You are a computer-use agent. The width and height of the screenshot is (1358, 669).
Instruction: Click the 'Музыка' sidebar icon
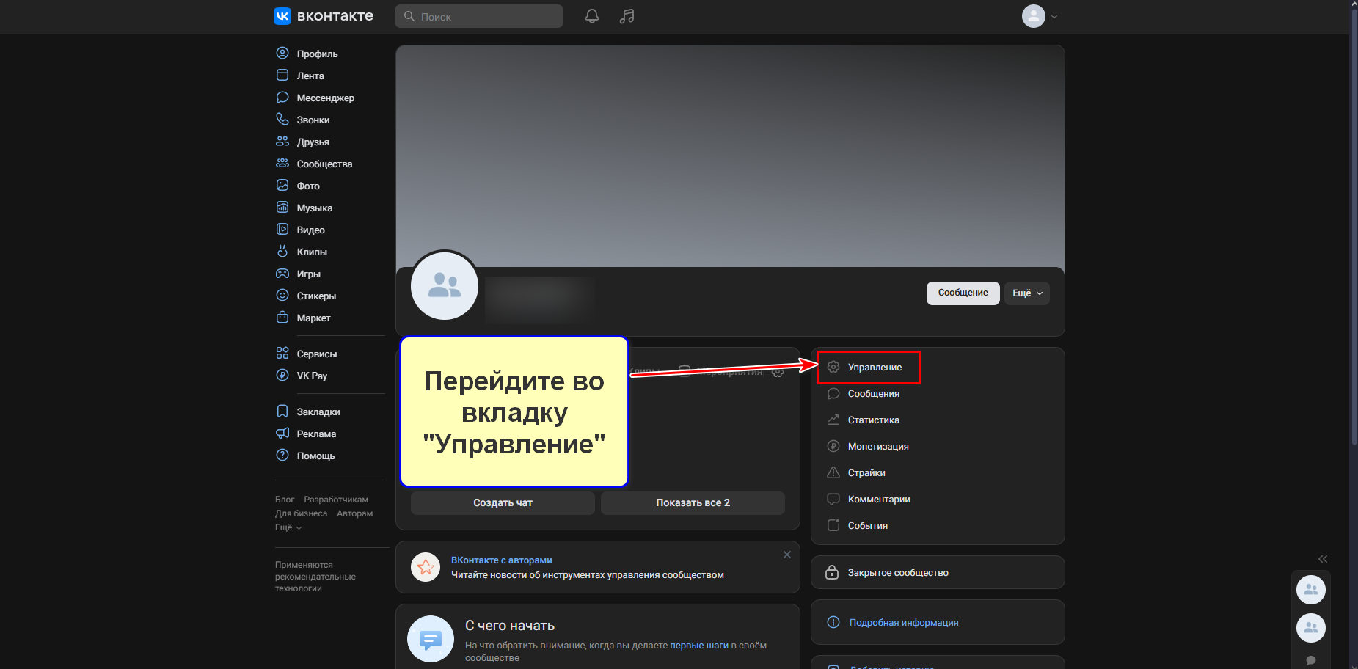click(282, 207)
